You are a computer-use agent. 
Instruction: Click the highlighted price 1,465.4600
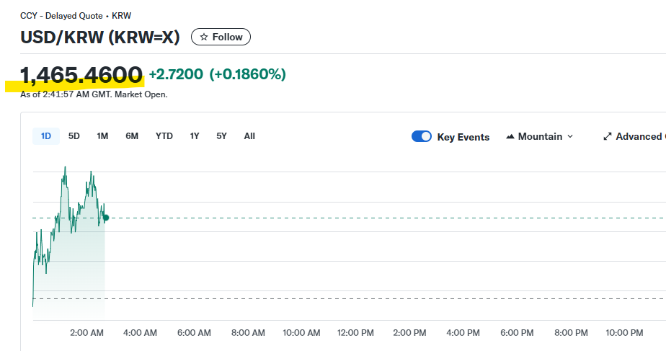coord(81,75)
